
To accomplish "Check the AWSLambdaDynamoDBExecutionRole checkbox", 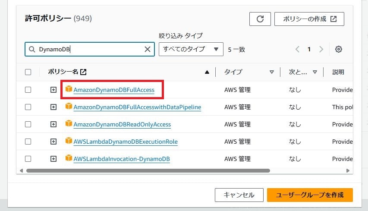I will pos(28,142).
